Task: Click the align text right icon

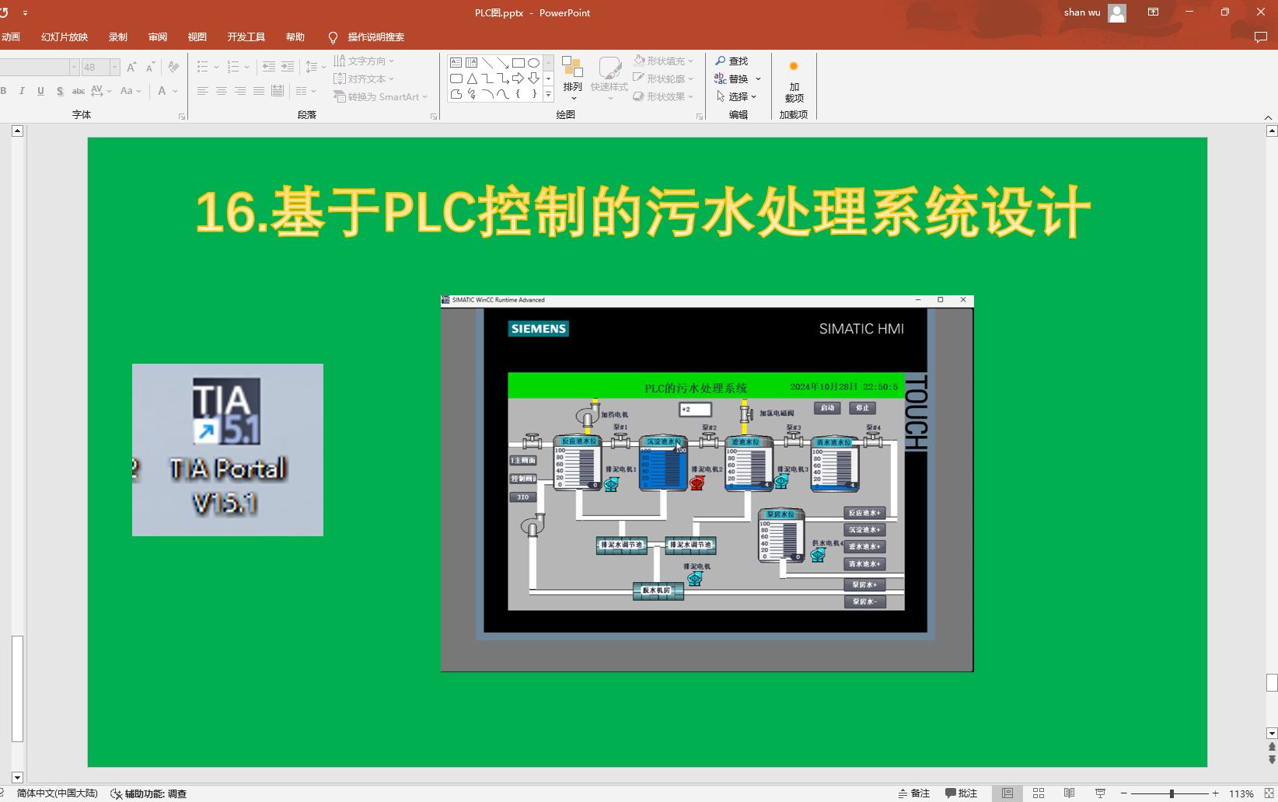Action: pyautogui.click(x=240, y=91)
